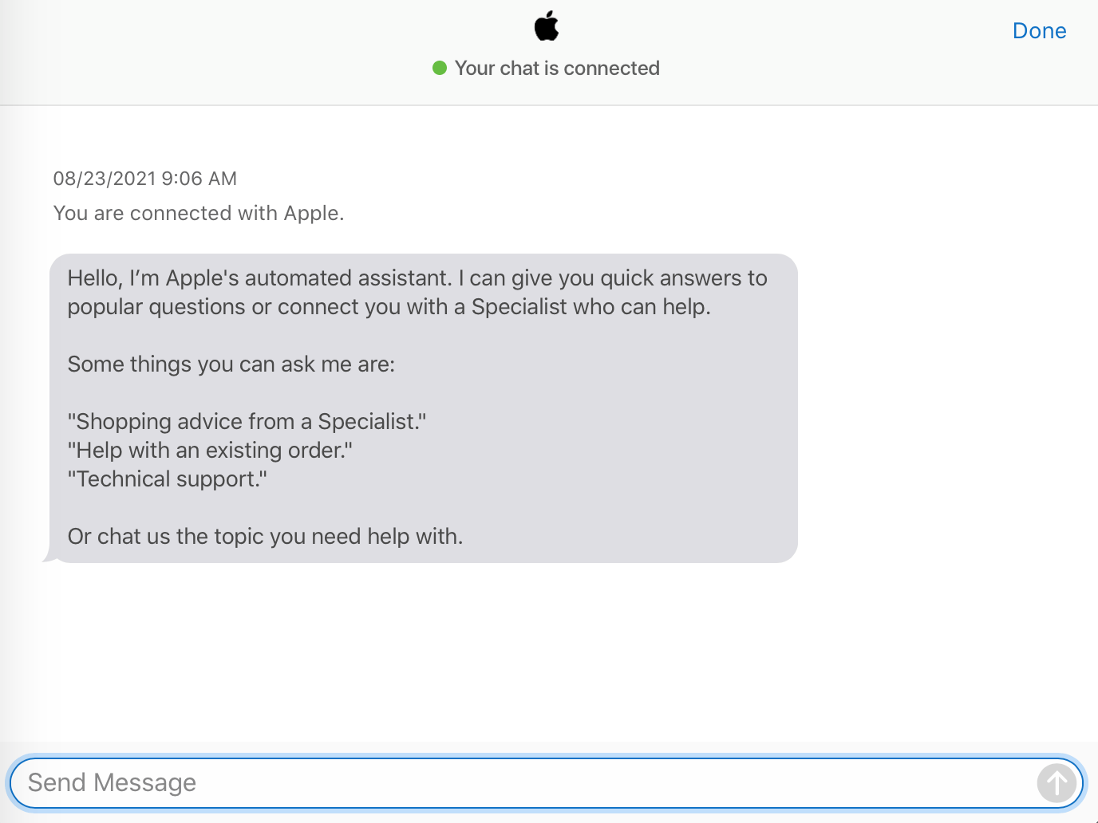The height and width of the screenshot is (823, 1098).
Task: Click Your chat is connected status text
Action: [557, 69]
